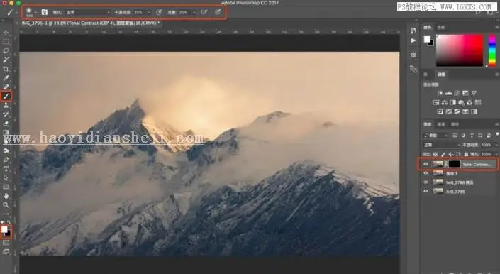This screenshot has width=500, height=274.
Task: Open brush flow dropdown arrow
Action: point(194,13)
